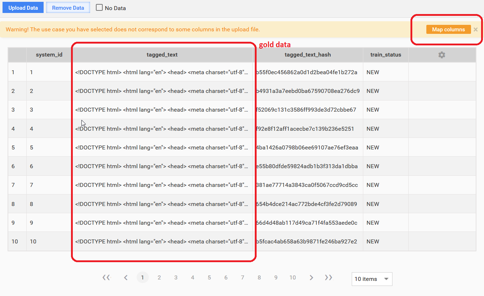Click the column mismatch warning message text
This screenshot has height=296, width=484.
tap(133, 30)
